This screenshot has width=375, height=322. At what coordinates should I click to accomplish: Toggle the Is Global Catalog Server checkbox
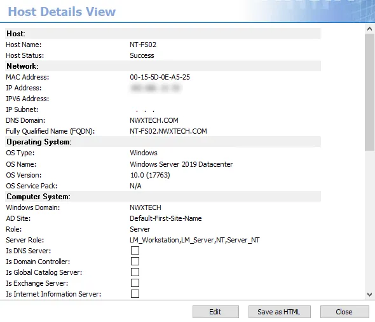(135, 272)
